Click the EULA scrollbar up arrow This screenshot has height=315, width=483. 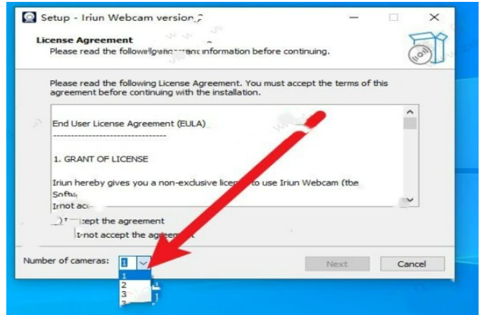tap(410, 112)
